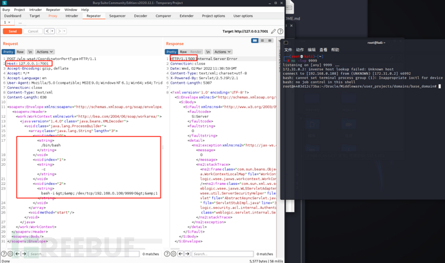Send the Repeater request
Viewport: 445px width, 263px height.
click(12, 31)
